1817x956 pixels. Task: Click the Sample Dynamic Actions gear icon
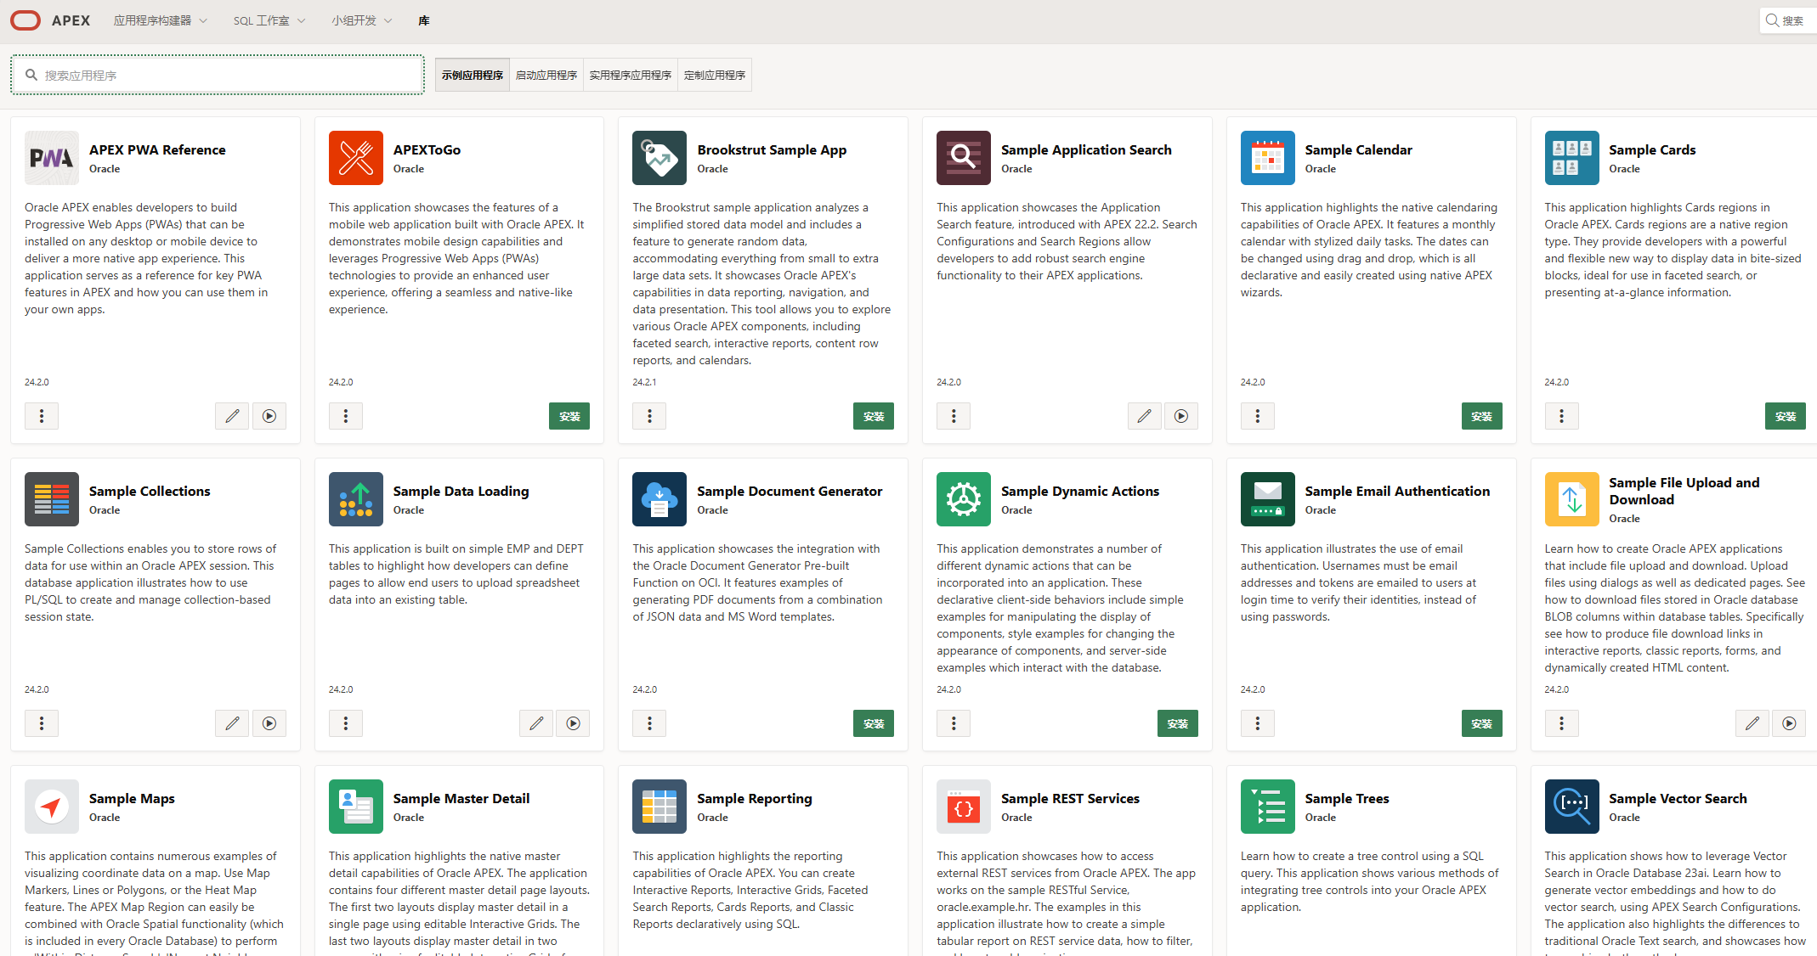pos(964,499)
